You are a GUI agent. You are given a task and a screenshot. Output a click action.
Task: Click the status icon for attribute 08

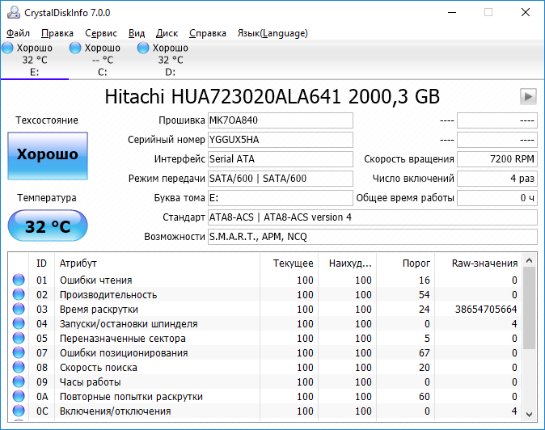pyautogui.click(x=19, y=367)
